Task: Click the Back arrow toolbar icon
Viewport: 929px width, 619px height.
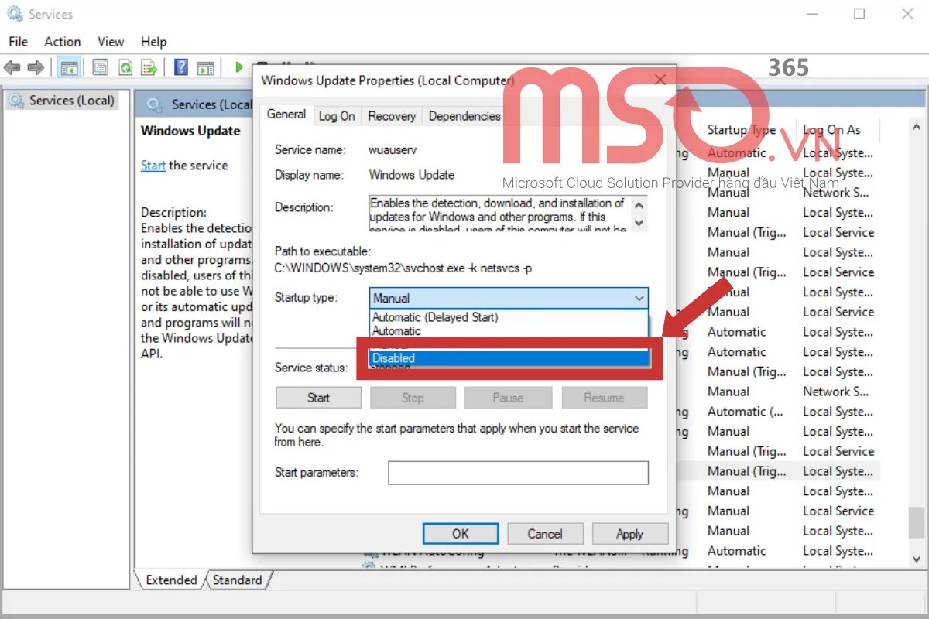Action: pos(13,68)
